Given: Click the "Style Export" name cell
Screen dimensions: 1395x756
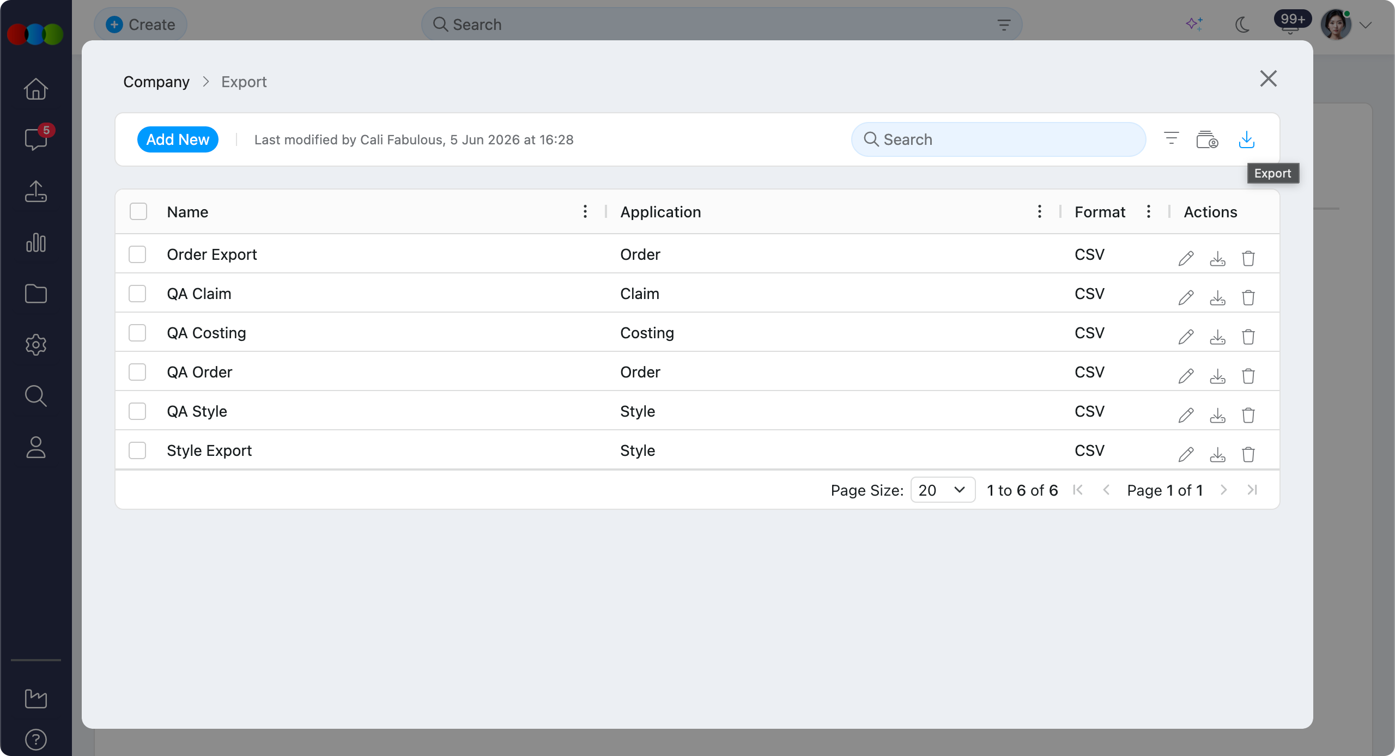Looking at the screenshot, I should coord(209,450).
